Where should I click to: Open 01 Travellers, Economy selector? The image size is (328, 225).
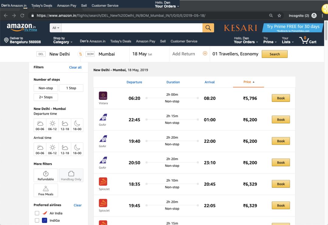coord(235,54)
